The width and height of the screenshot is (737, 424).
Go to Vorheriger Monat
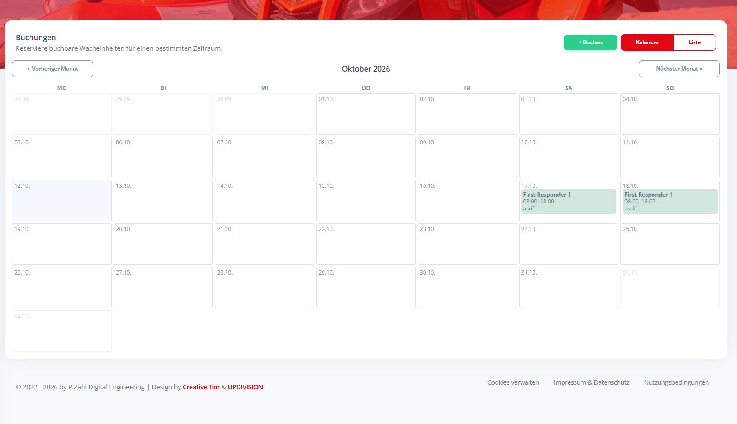click(x=53, y=69)
